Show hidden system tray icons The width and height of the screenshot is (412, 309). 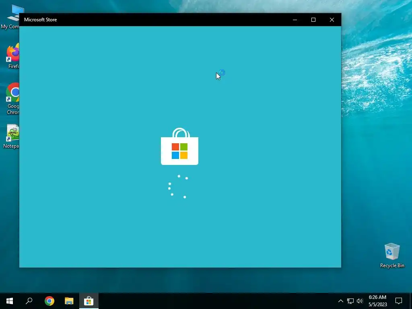pyautogui.click(x=340, y=301)
